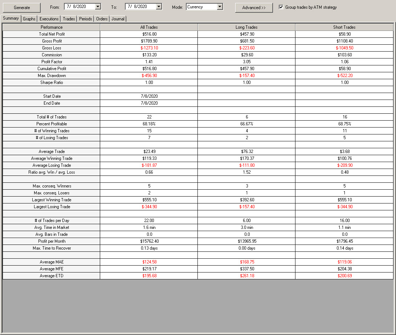Select All Trades Total # of Trades 22

pos(149,117)
